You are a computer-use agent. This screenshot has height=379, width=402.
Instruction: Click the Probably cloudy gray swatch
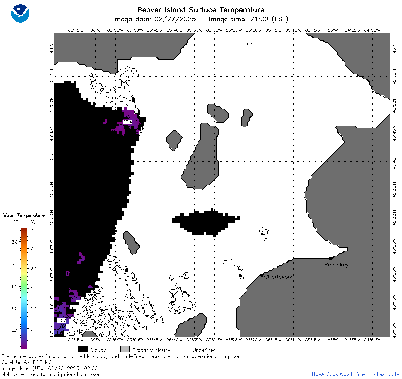click(125, 349)
